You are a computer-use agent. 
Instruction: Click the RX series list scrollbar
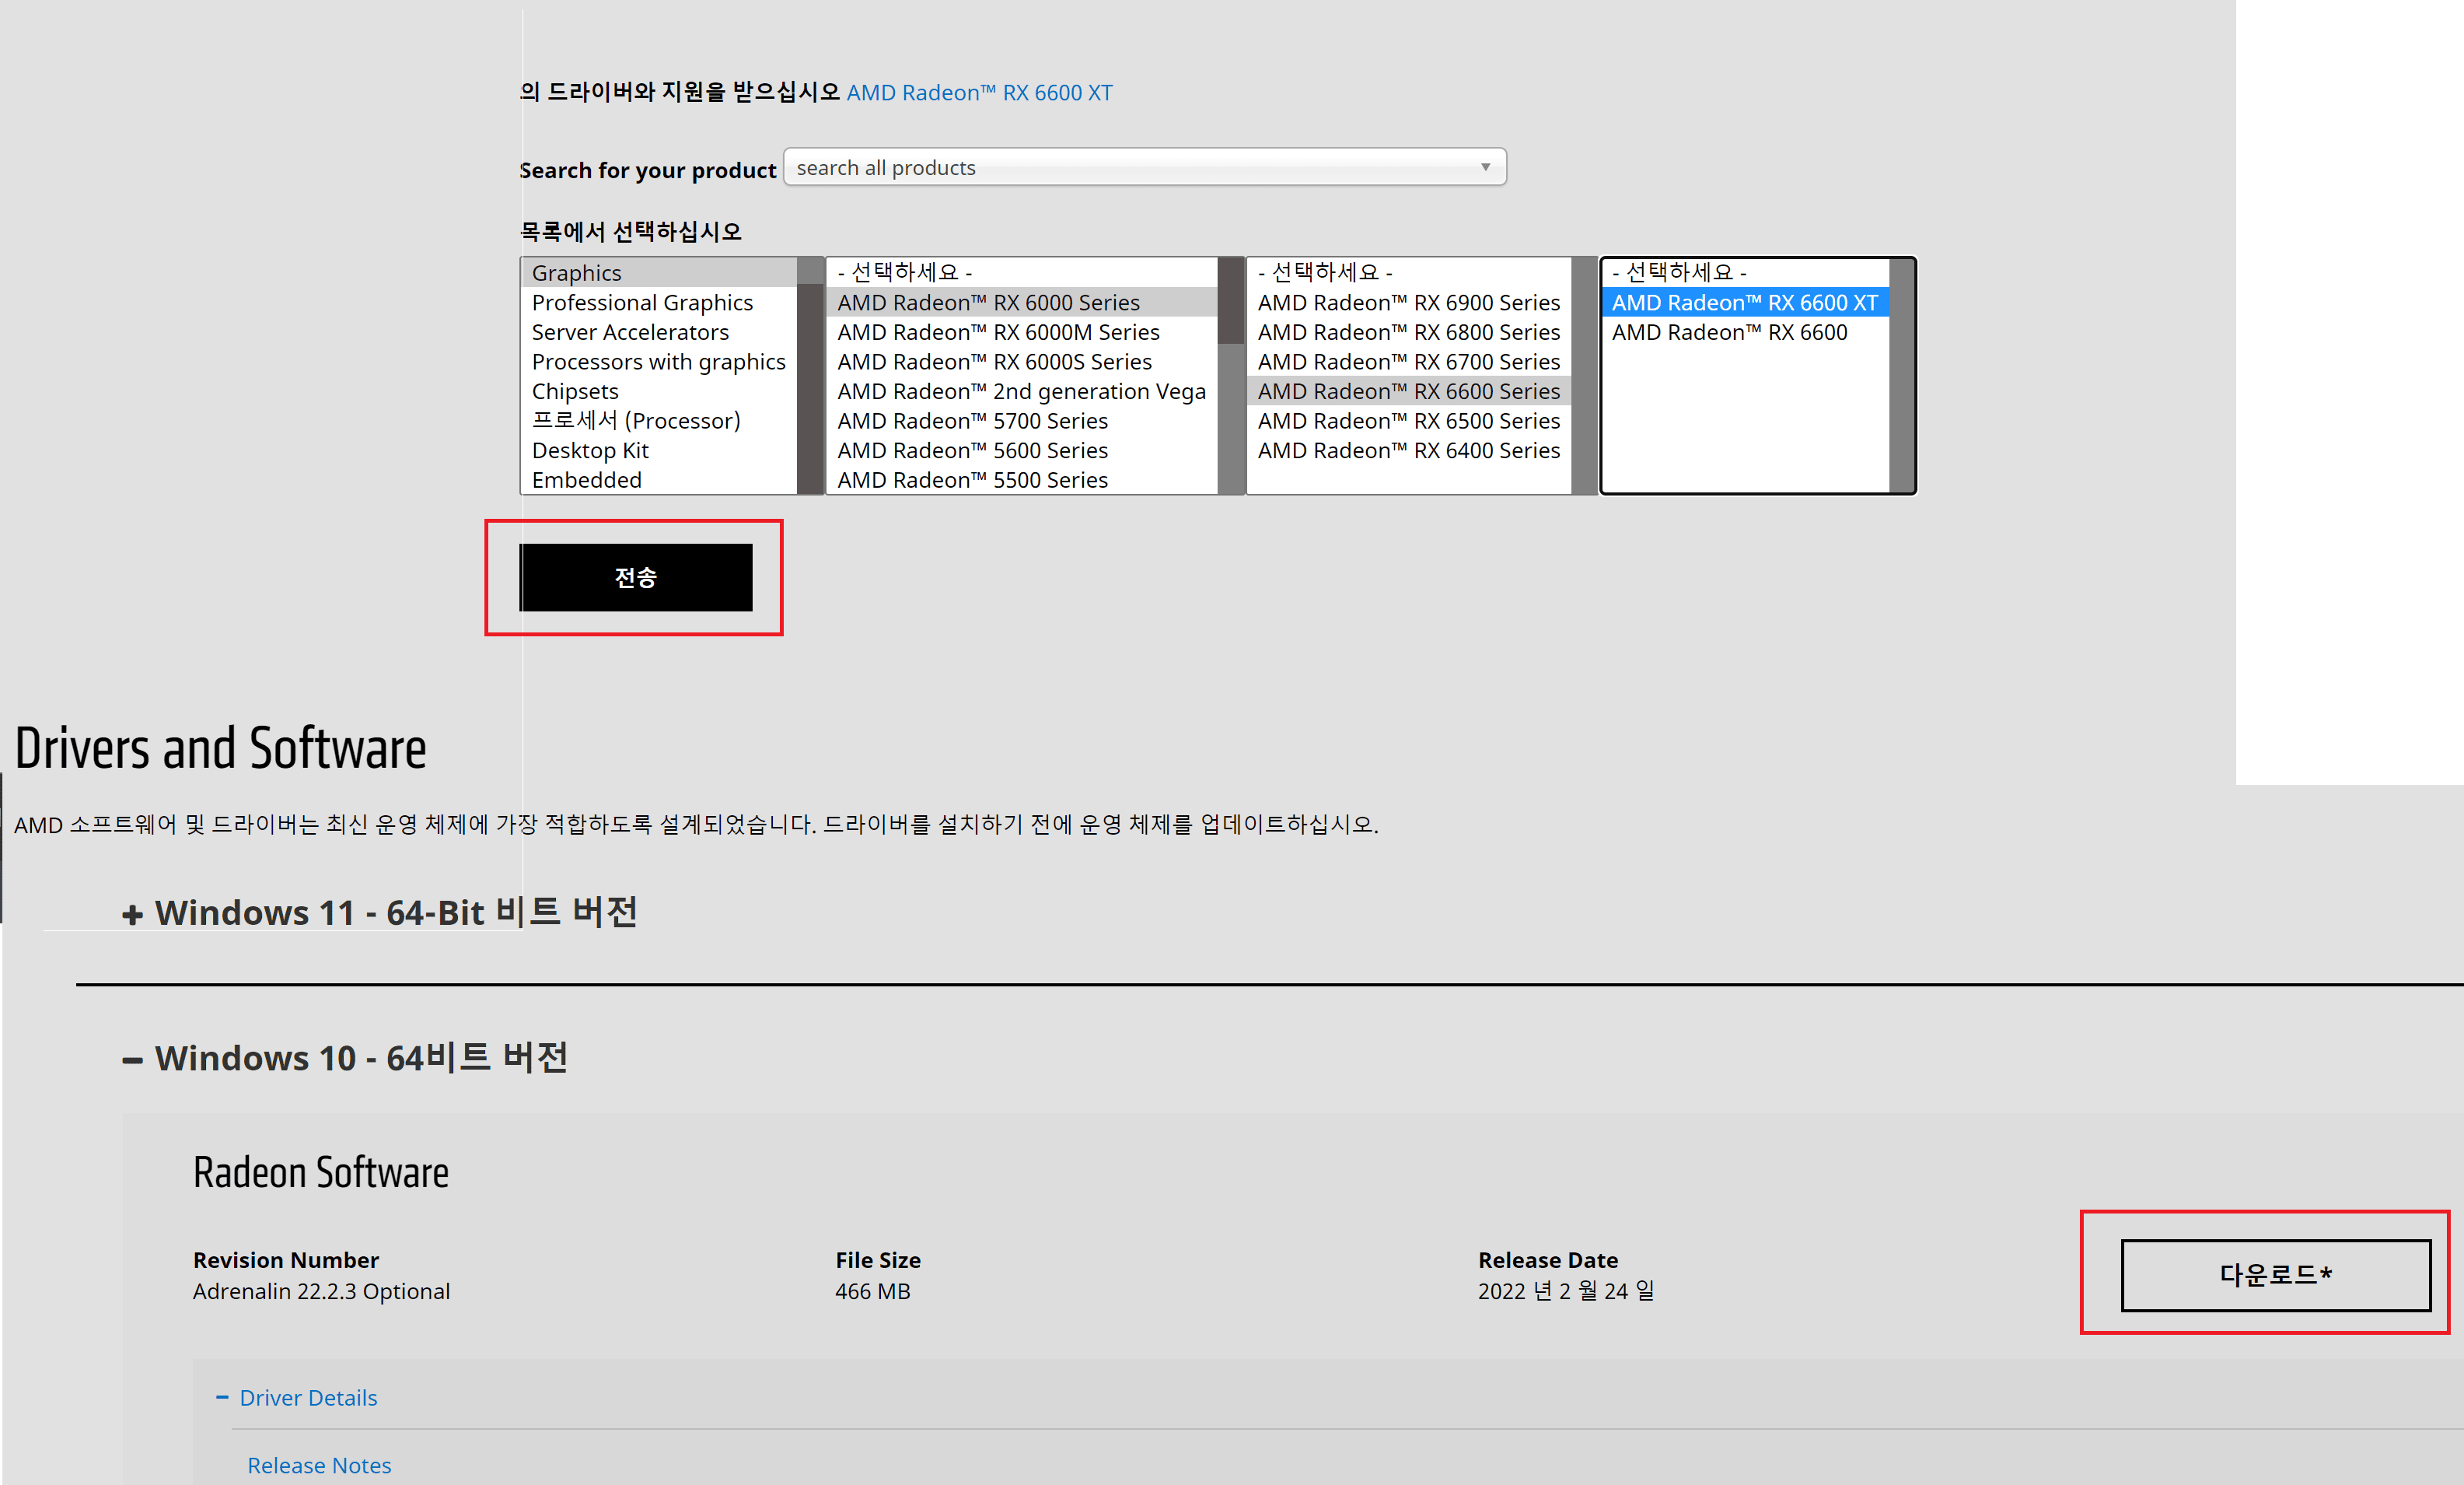point(1584,375)
